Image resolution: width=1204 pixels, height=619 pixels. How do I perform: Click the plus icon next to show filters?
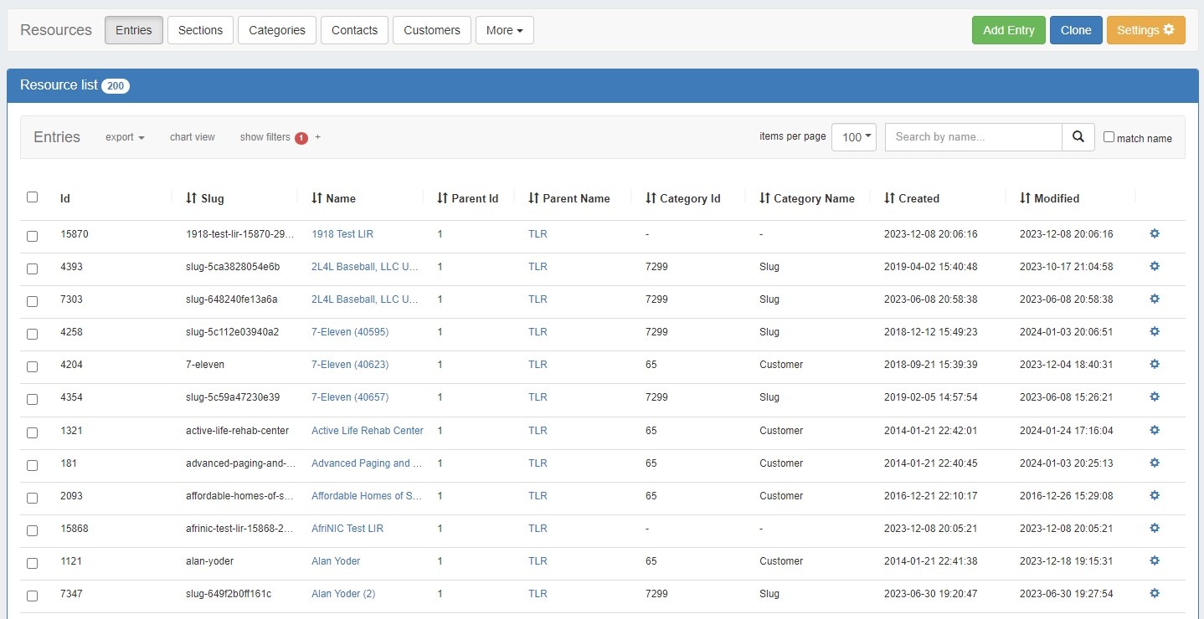click(x=318, y=137)
